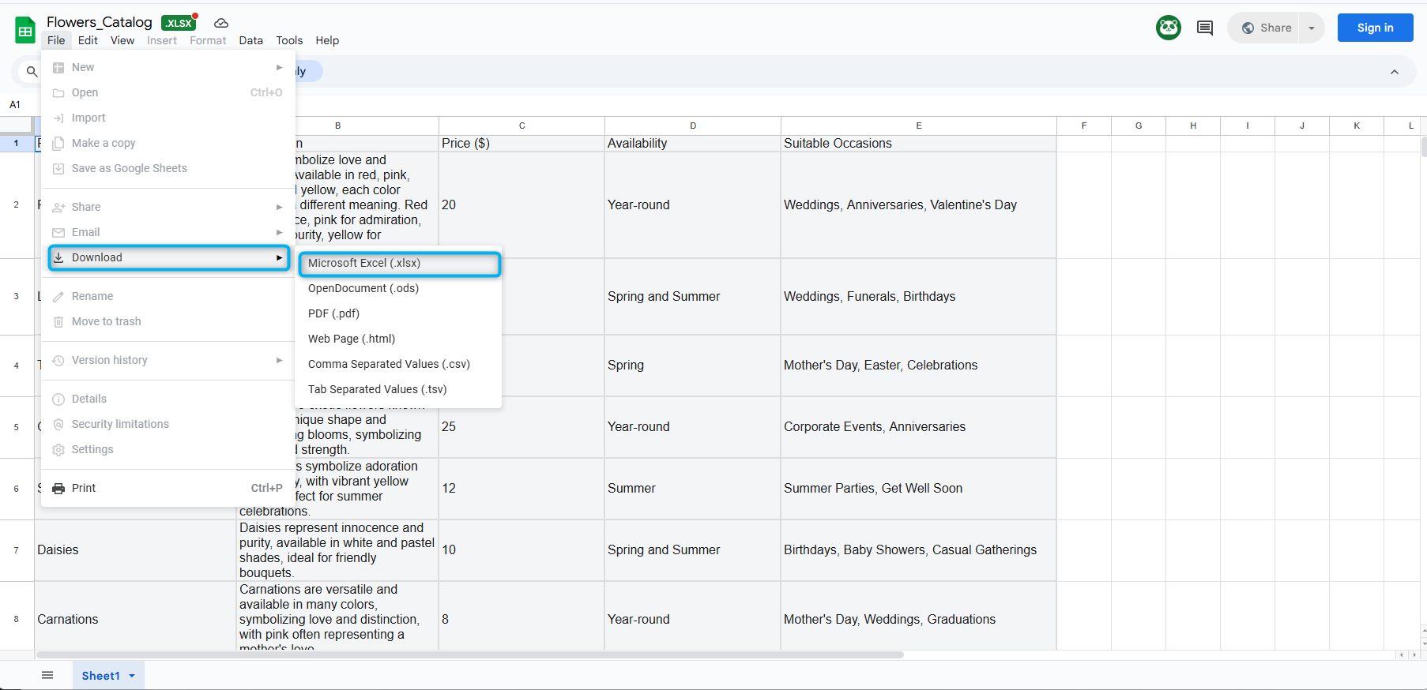
Task: Click the panda account avatar
Action: coord(1168,28)
